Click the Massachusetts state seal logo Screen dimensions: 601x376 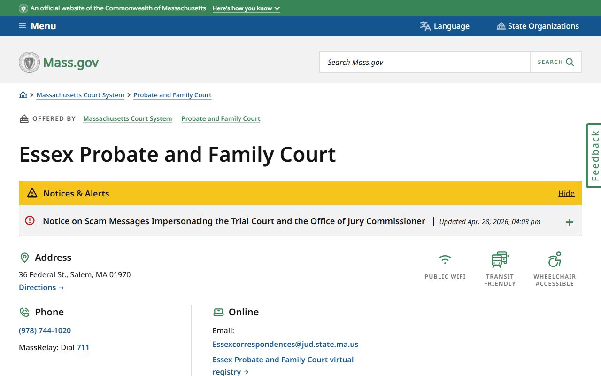[x=29, y=62]
